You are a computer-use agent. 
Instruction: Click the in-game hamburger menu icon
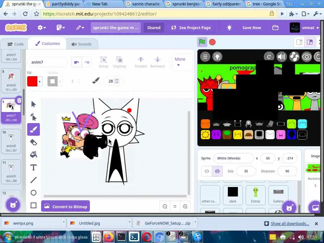point(205,57)
